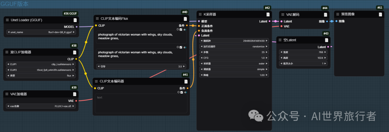The image size is (389, 132).
Task: Click the document icon on 空Latent node
Action: click(326, 40)
